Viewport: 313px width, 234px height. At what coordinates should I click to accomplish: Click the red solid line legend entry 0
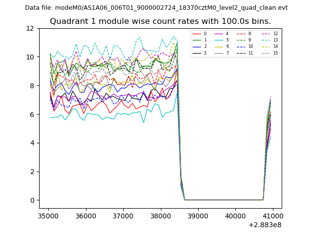tap(200, 34)
